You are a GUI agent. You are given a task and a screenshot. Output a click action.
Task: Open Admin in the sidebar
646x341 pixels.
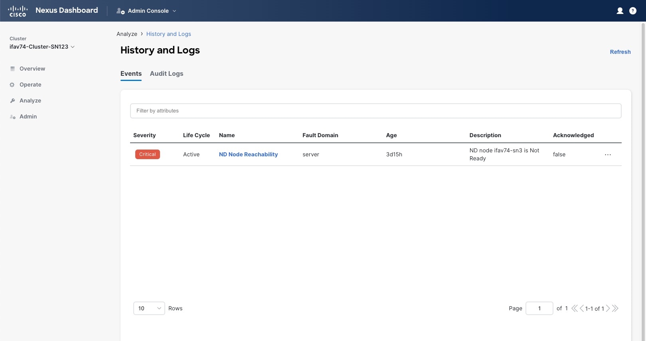pos(28,116)
